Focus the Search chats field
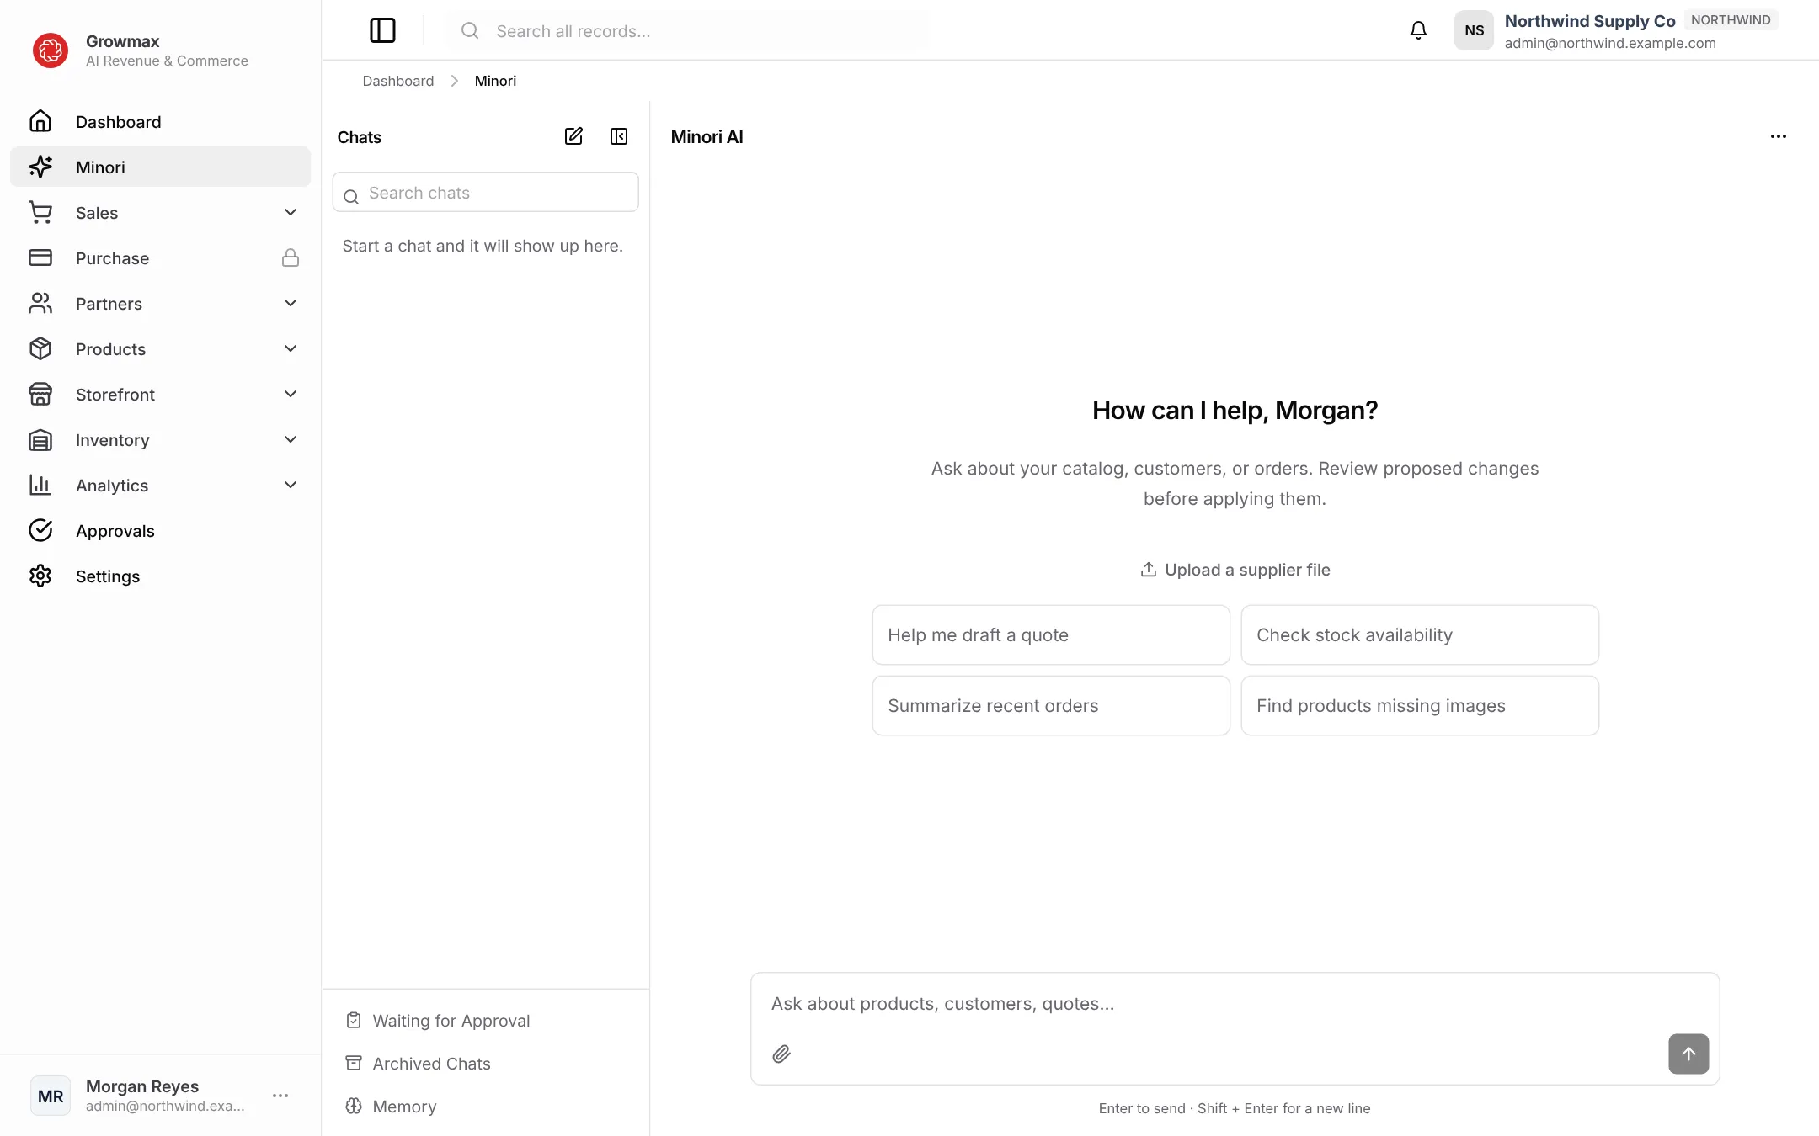 click(x=486, y=193)
